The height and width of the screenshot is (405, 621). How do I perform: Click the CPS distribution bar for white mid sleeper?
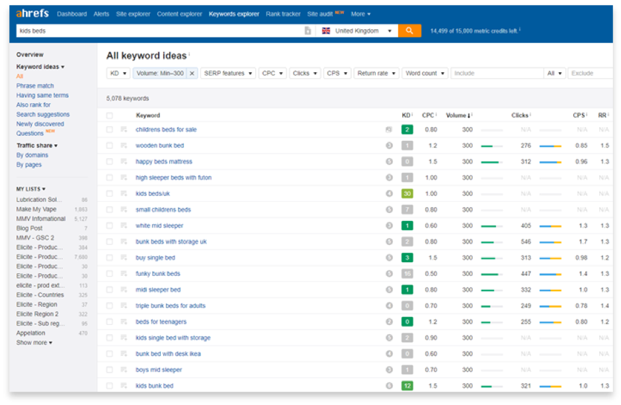point(550,226)
